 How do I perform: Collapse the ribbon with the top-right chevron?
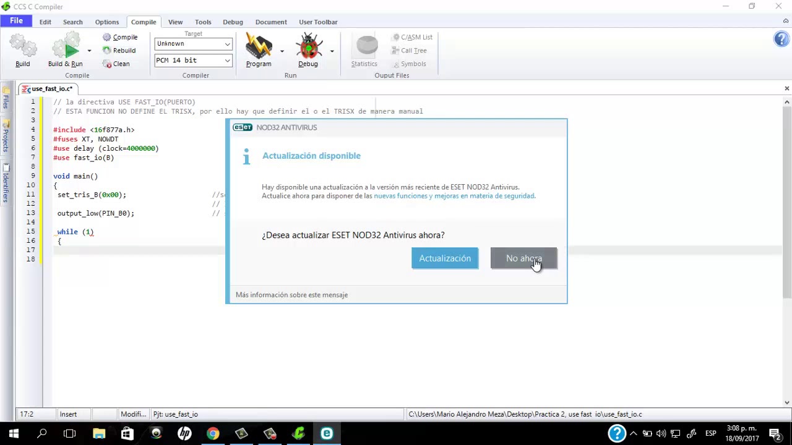786,21
